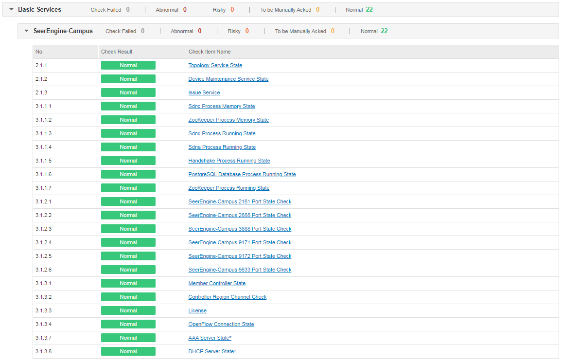Open Handshake Process Running State link
Image resolution: width=562 pixels, height=363 pixels.
[x=229, y=161]
